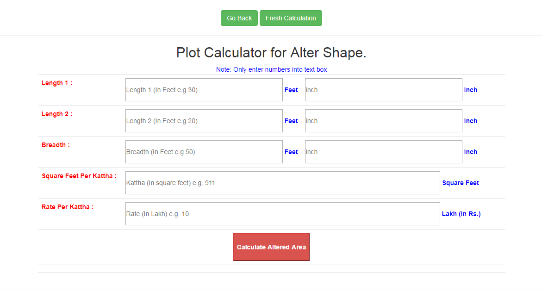This screenshot has width=542, height=291.
Task: Click the Length 1 inch field
Action: pos(383,90)
